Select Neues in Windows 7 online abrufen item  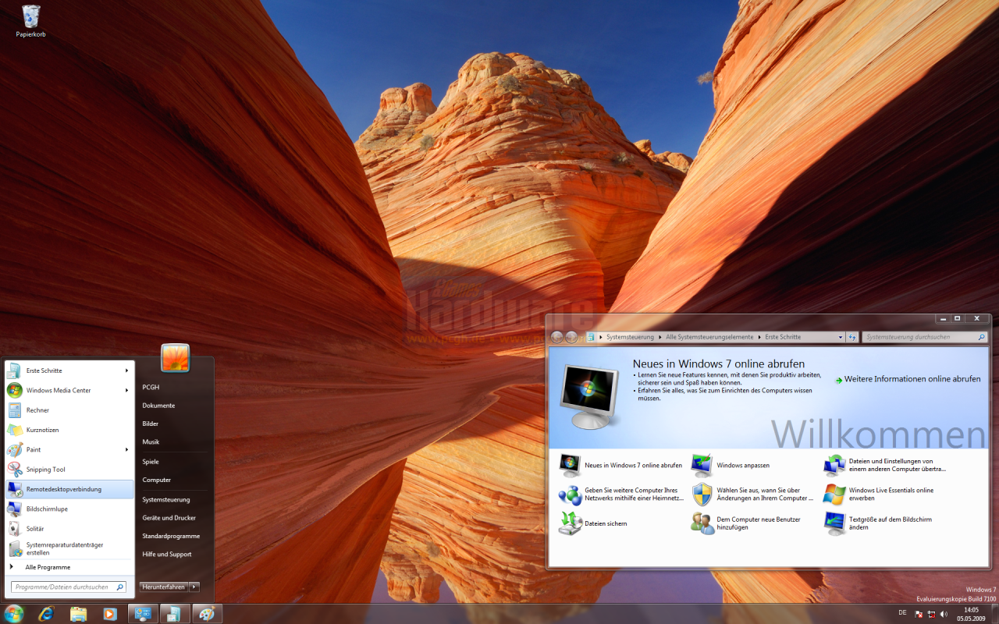(x=621, y=466)
